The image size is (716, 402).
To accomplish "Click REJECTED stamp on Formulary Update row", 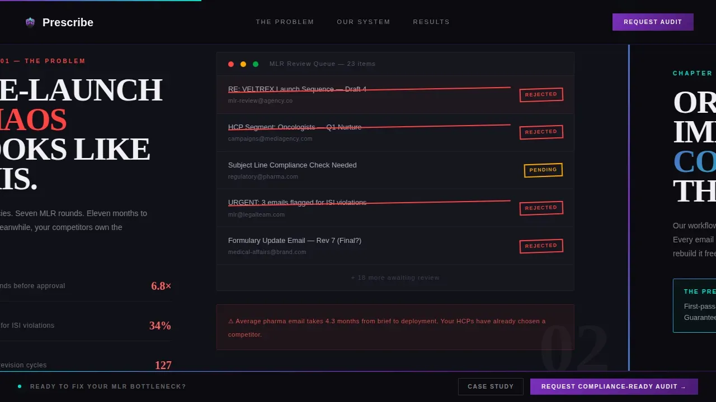I will [x=541, y=246].
